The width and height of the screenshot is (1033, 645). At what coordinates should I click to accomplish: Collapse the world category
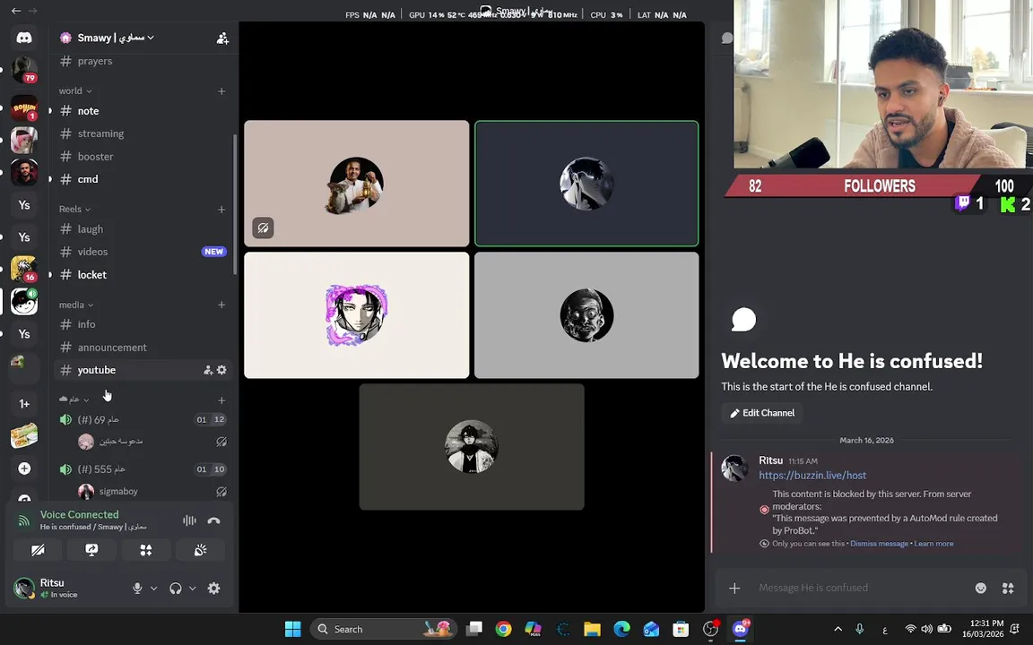[75, 90]
